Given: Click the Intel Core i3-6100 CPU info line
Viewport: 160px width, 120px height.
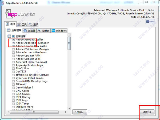Looking at the screenshot, I should point(111,14).
